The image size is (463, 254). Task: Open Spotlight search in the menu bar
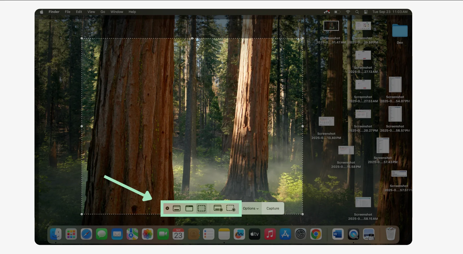pyautogui.click(x=357, y=12)
